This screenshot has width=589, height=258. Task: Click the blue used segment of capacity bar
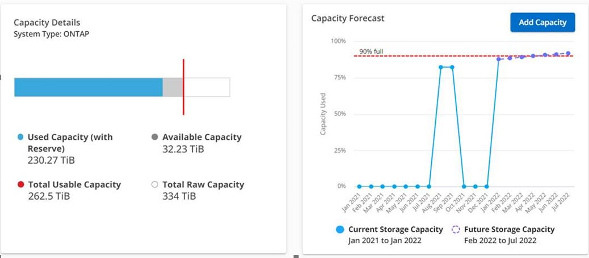pyautogui.click(x=88, y=87)
